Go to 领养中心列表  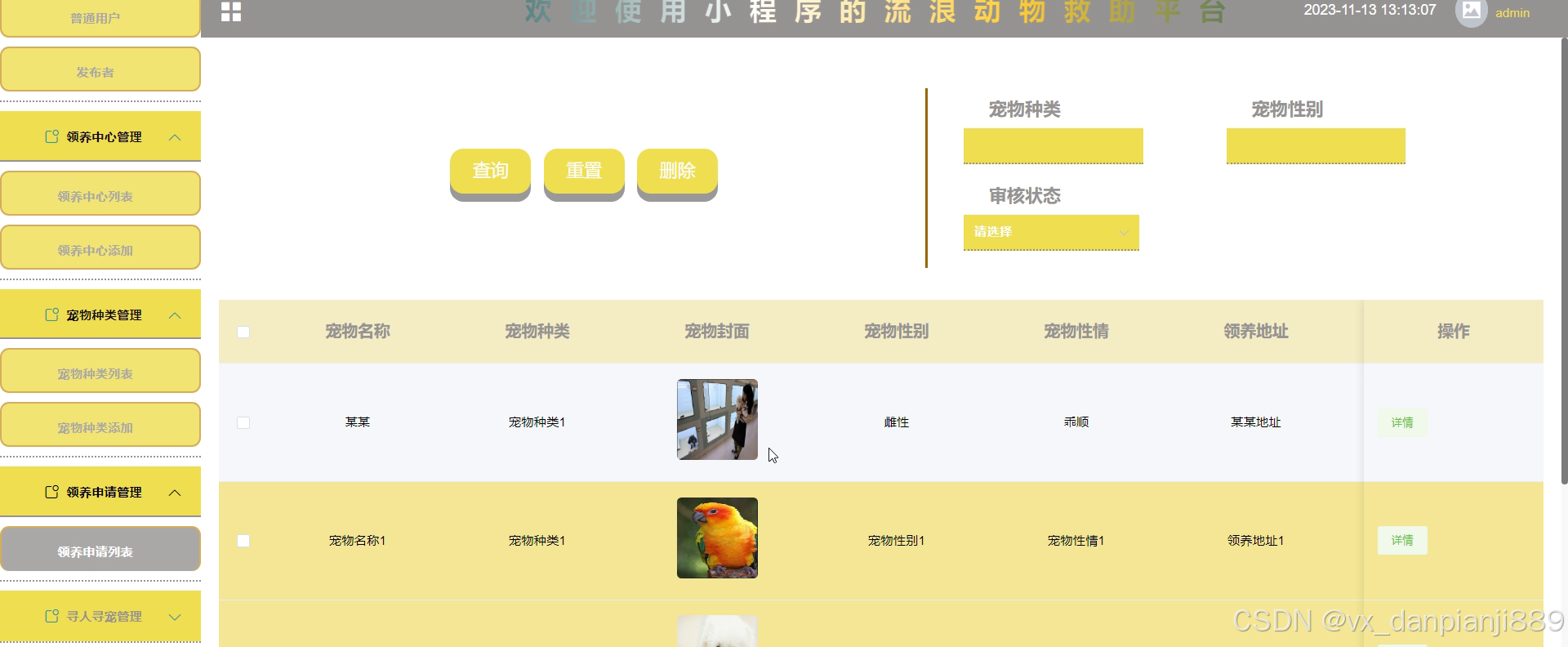[100, 194]
